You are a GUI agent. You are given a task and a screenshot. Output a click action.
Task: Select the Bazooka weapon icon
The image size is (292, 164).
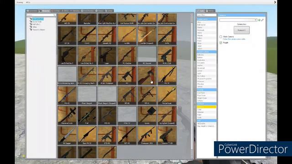pyautogui.click(x=87, y=19)
